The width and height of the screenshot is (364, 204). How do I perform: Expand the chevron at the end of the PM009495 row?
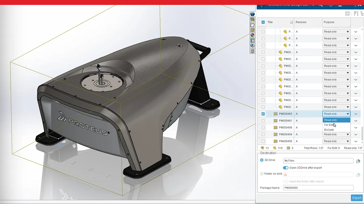356,141
